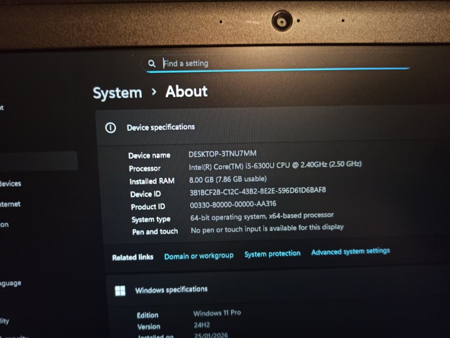Viewport: 450px width, 338px height.
Task: Click the System type label
Action: coord(151,219)
